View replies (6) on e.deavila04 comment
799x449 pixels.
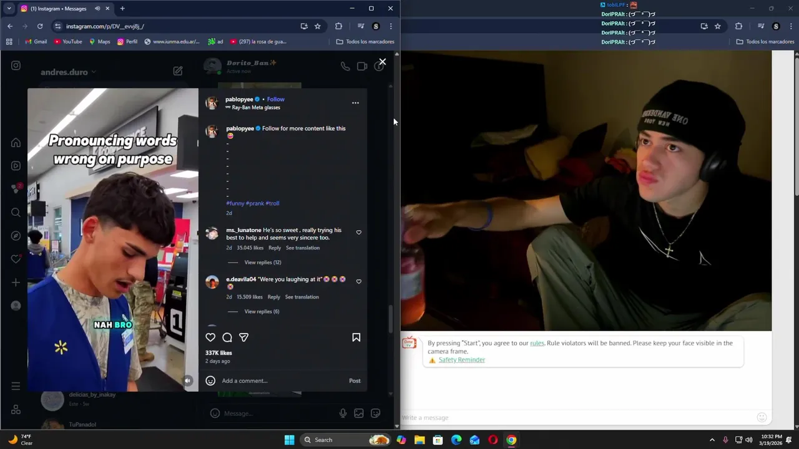[x=262, y=312]
